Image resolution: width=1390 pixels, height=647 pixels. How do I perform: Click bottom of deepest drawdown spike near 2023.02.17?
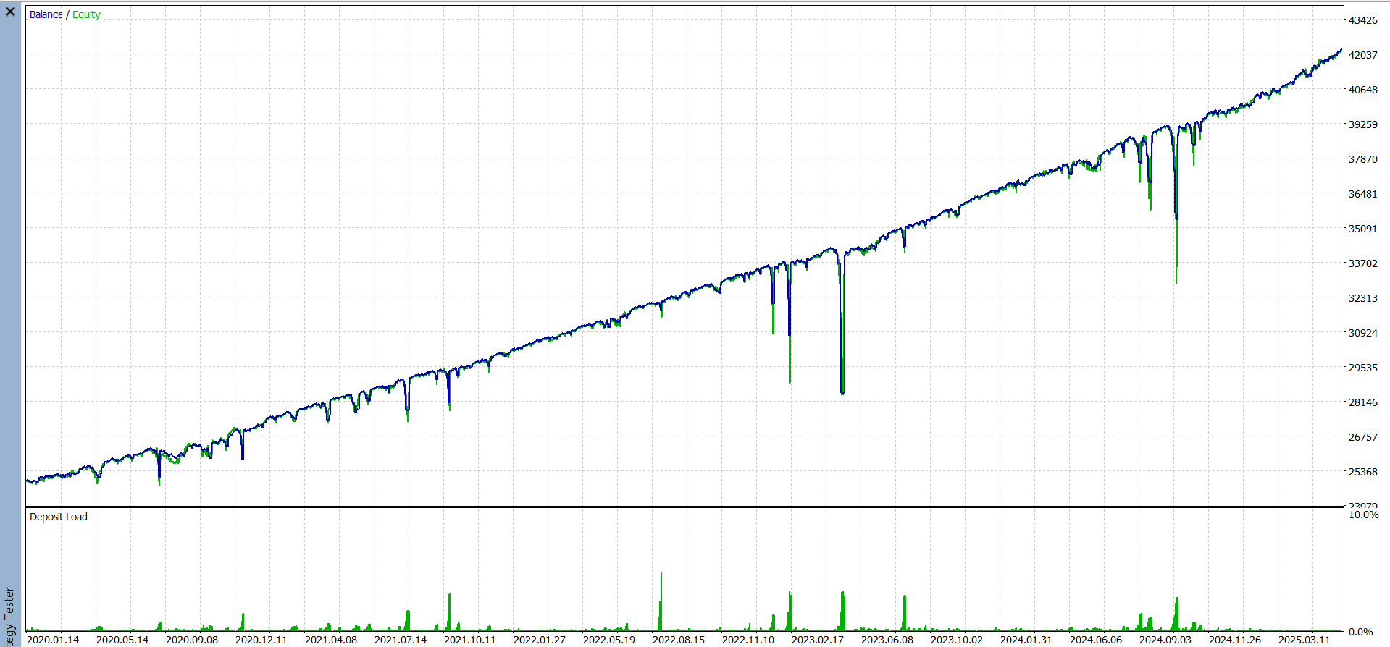click(x=842, y=392)
